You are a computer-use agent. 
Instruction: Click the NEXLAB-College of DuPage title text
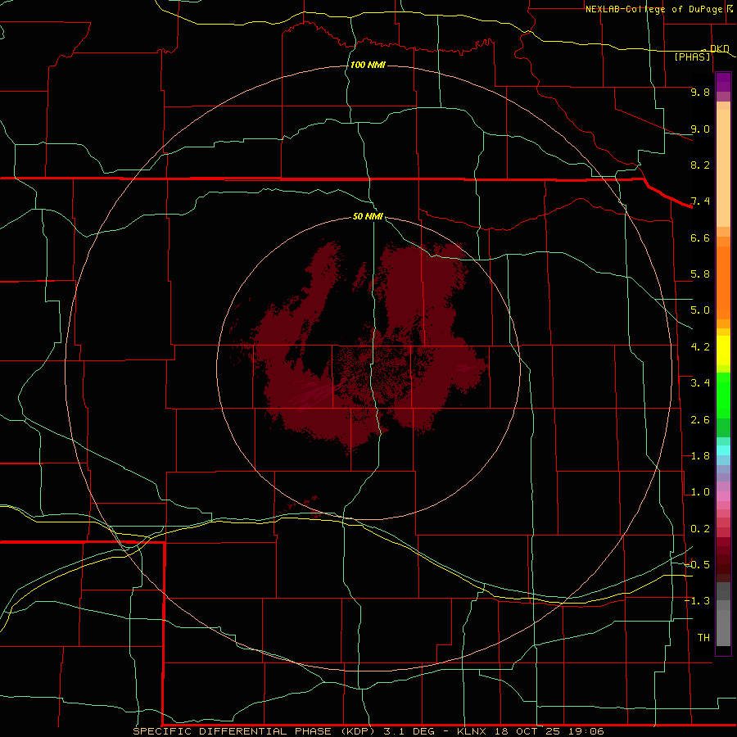[653, 9]
